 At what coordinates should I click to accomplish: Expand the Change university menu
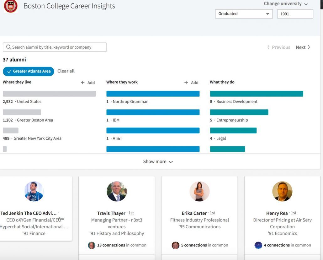click(286, 4)
